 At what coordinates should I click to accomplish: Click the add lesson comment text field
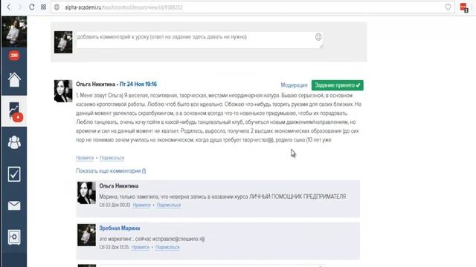[x=199, y=40]
